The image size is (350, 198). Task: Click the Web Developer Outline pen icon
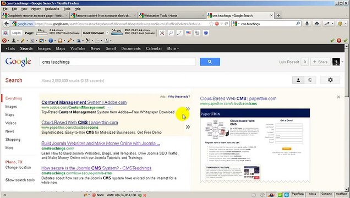pos(69,40)
